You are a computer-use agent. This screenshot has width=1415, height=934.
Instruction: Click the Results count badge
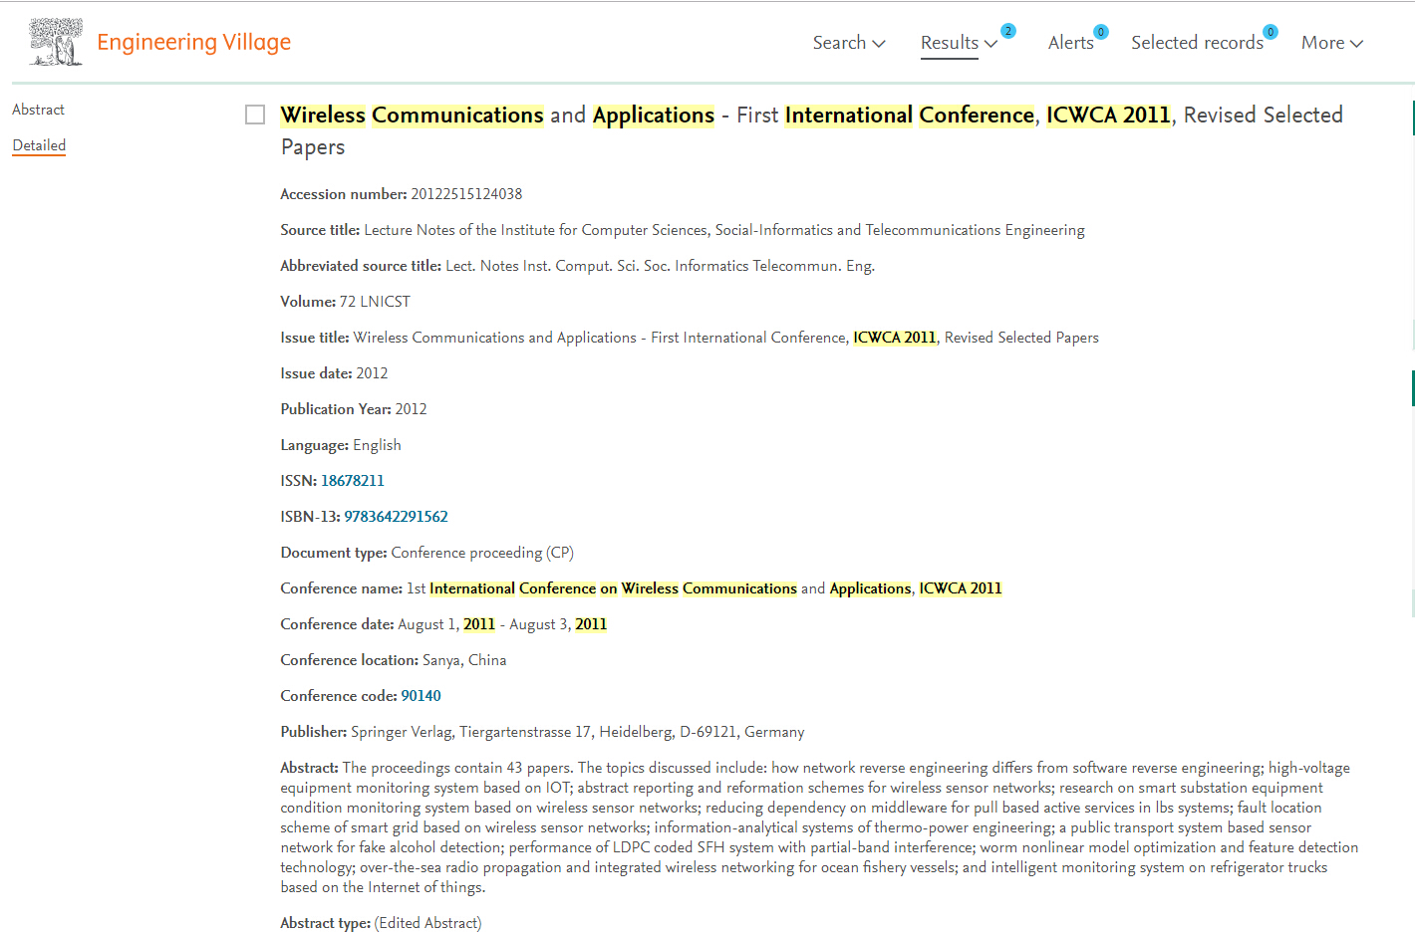1008,31
